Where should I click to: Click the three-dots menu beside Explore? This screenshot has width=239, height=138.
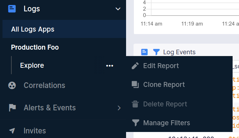coord(110,66)
